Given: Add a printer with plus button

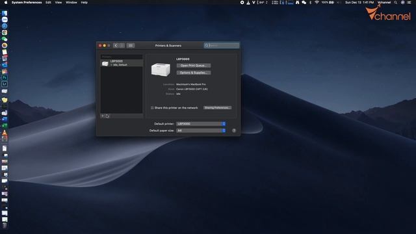Looking at the screenshot, I should 103,116.
